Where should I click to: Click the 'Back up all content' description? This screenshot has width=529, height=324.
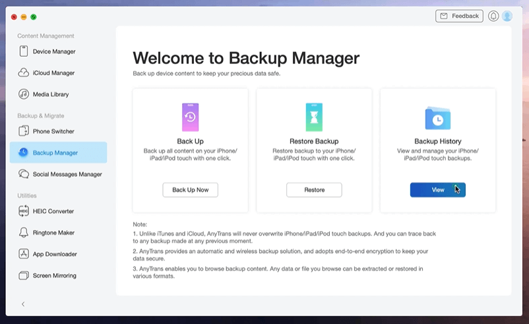[x=190, y=154]
